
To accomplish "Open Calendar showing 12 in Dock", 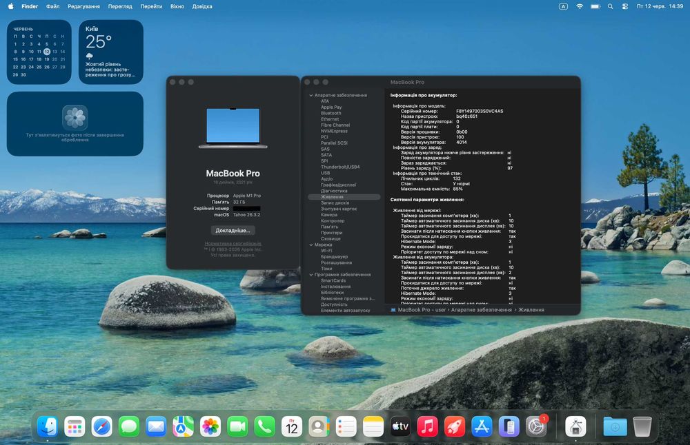I will (292, 426).
